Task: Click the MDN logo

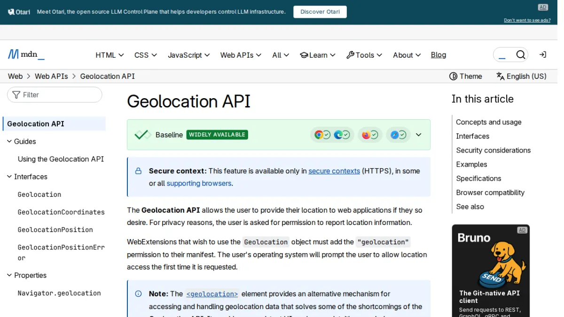Action: (26, 54)
